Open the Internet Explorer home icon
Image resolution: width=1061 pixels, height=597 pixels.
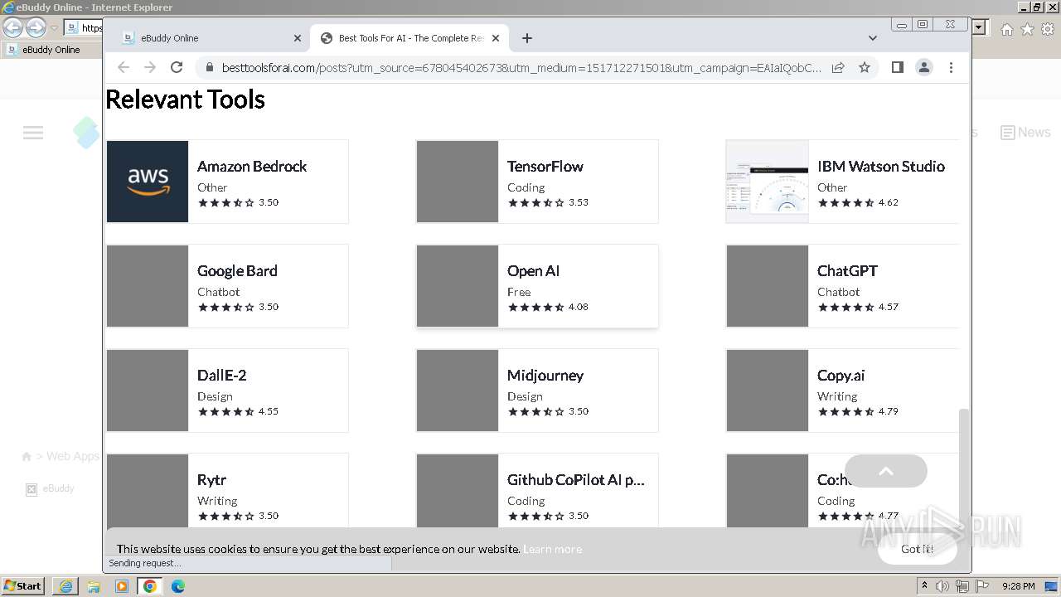pos(1006,29)
